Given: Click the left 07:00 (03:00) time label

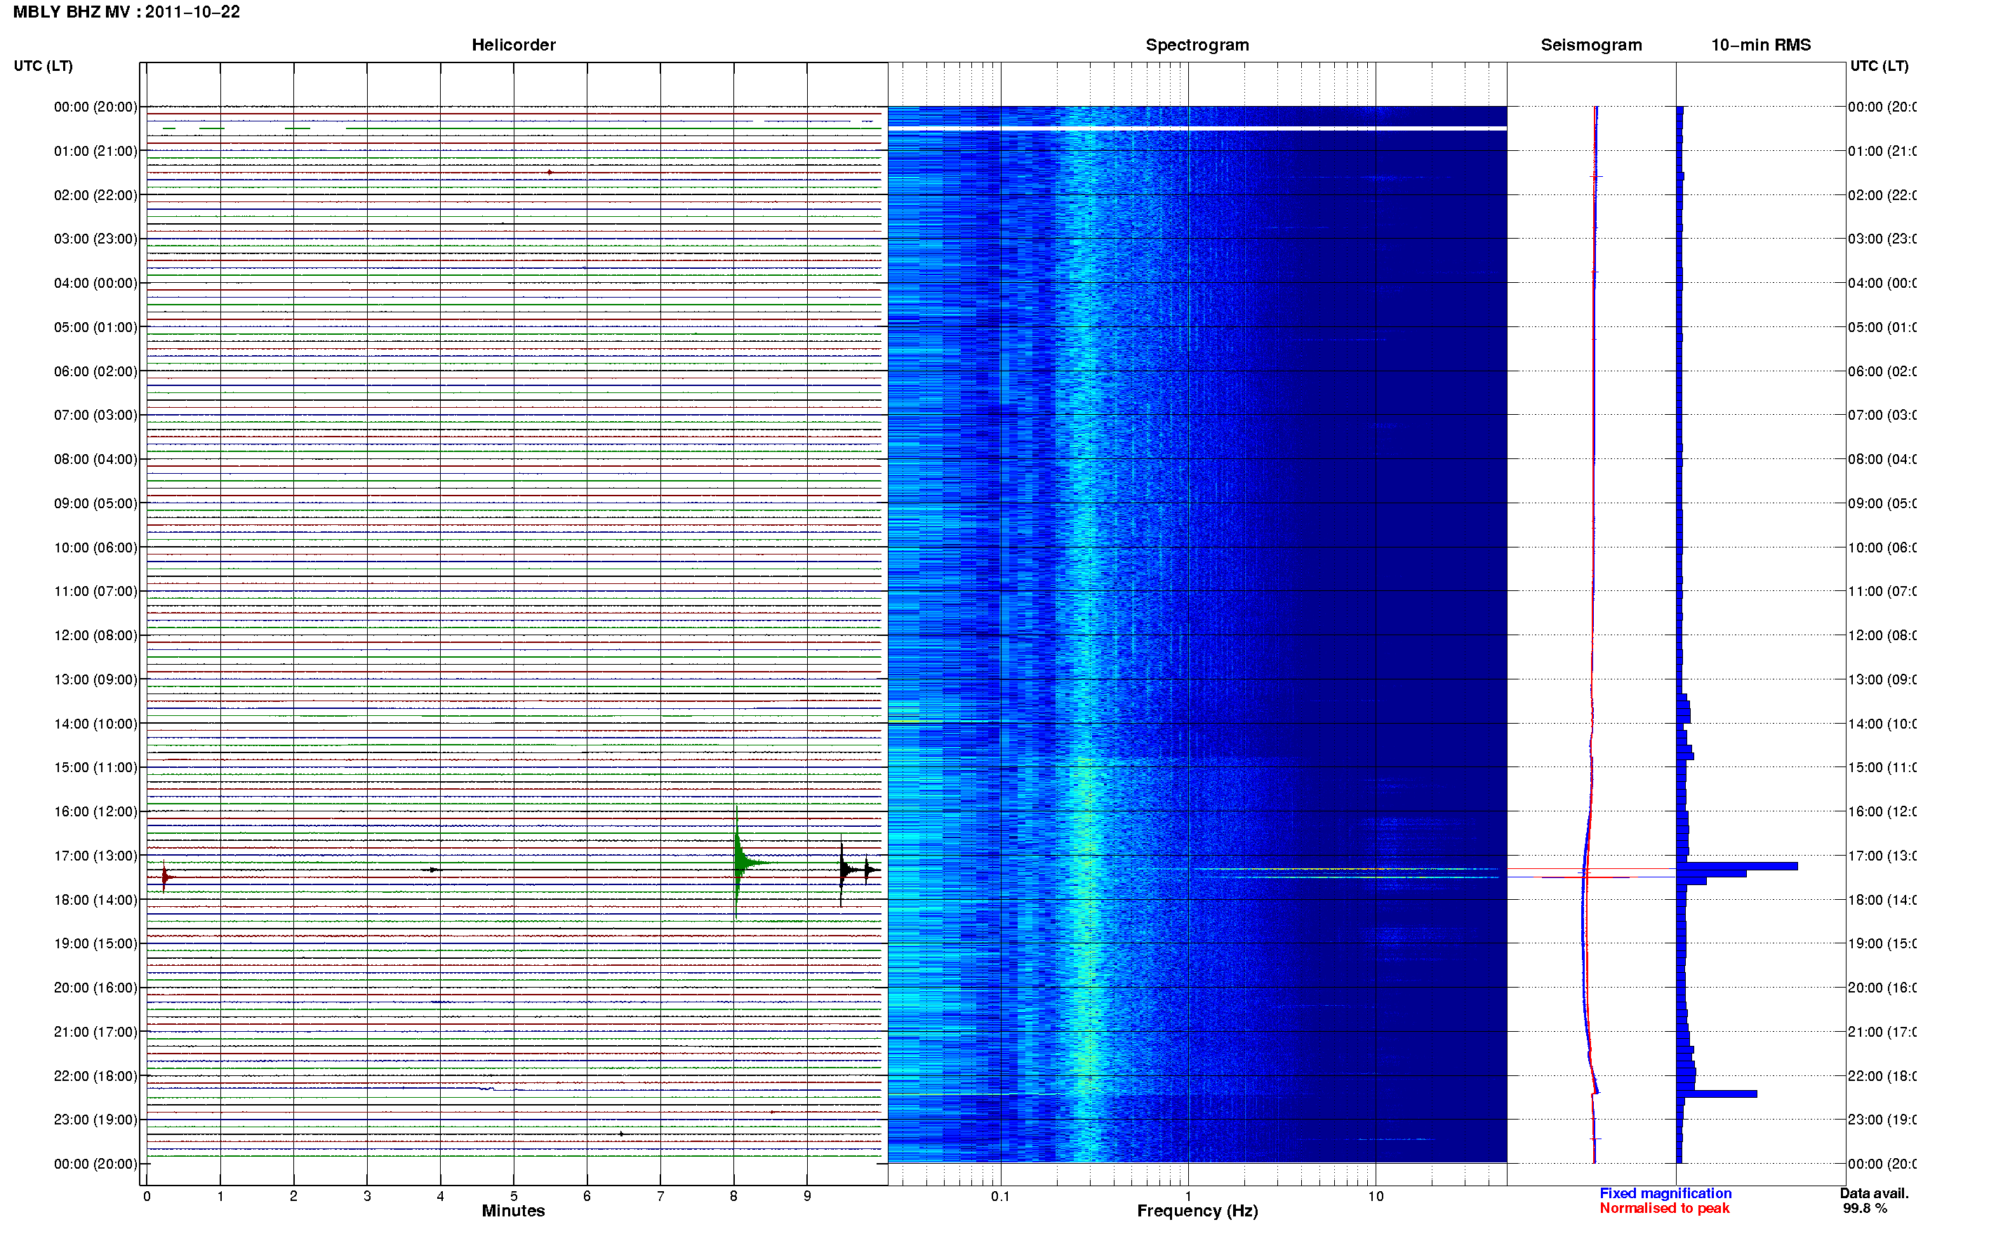Looking at the screenshot, I should pyautogui.click(x=95, y=415).
